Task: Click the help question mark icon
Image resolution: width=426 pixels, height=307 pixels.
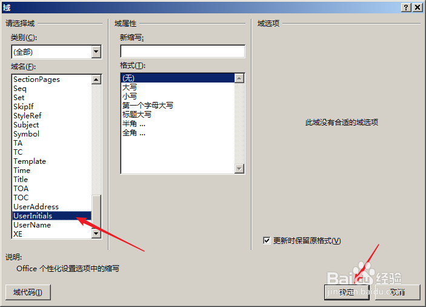Action: 406,7
